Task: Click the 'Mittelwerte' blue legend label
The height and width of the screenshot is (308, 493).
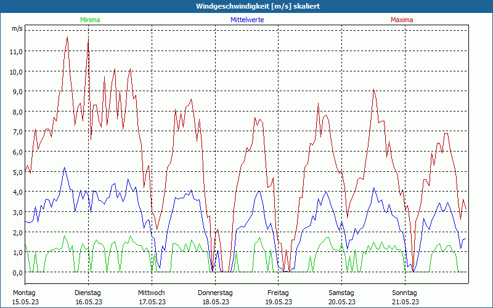Action: (247, 20)
